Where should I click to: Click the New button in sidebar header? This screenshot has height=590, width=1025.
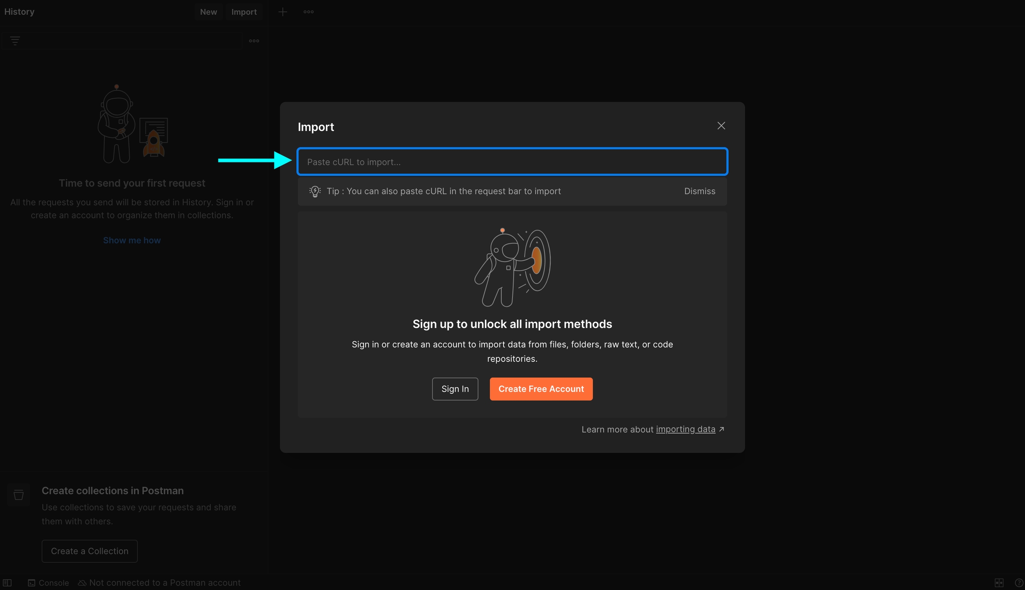coord(208,12)
